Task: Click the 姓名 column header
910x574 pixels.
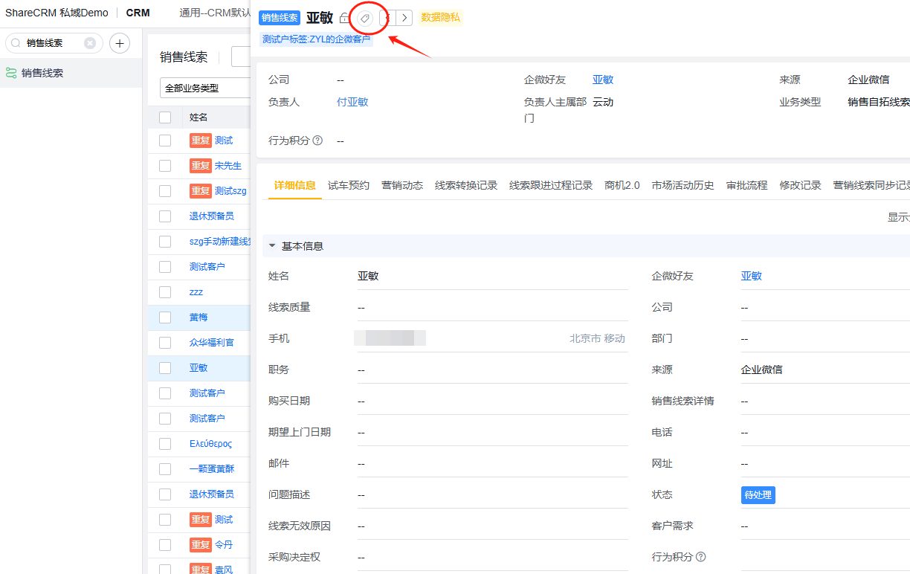Action: pos(199,117)
